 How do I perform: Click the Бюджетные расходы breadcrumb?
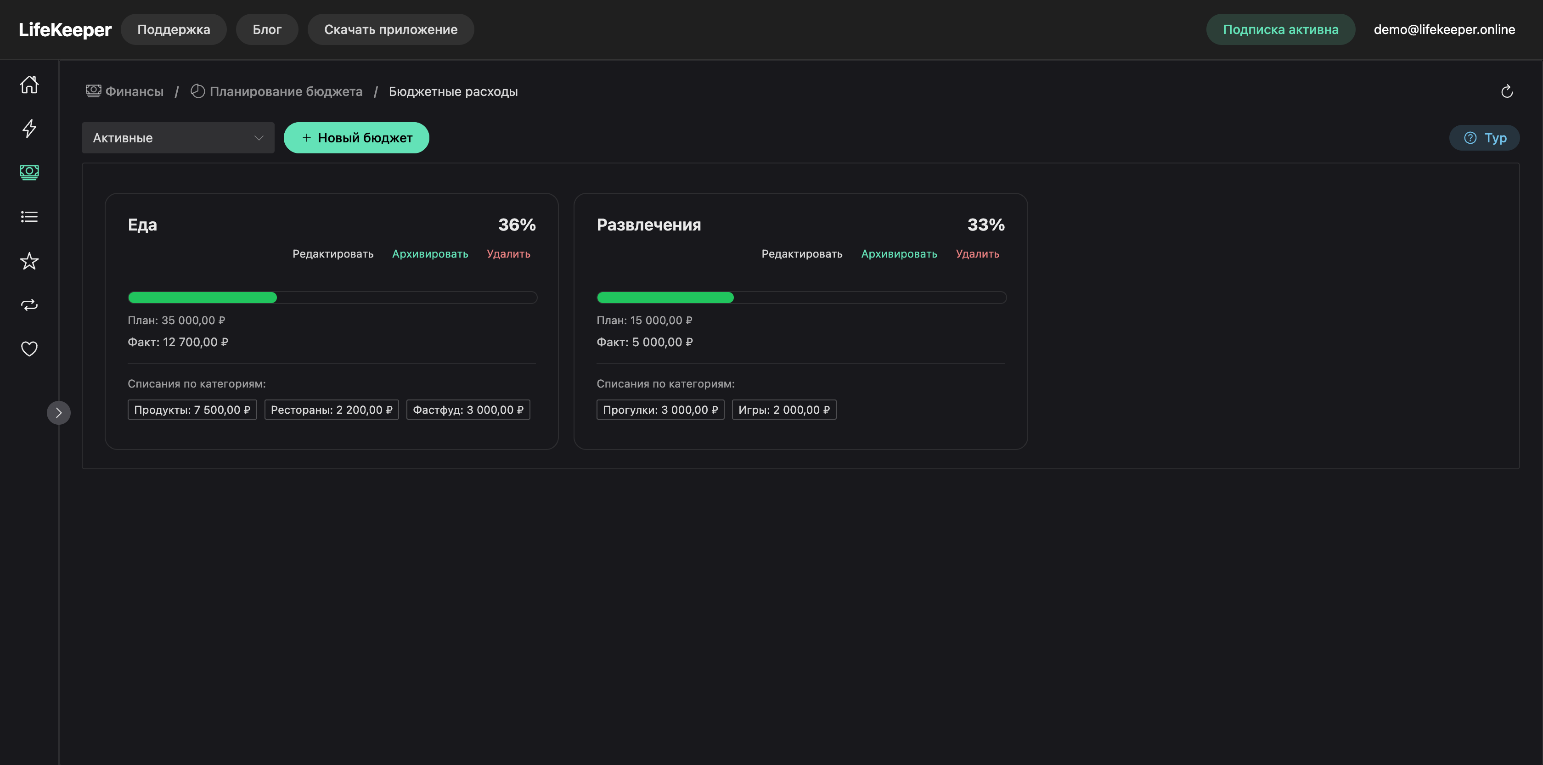[453, 91]
